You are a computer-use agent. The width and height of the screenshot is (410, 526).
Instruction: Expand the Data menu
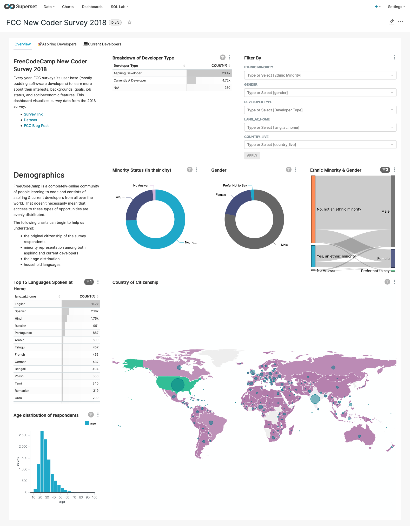click(x=49, y=7)
